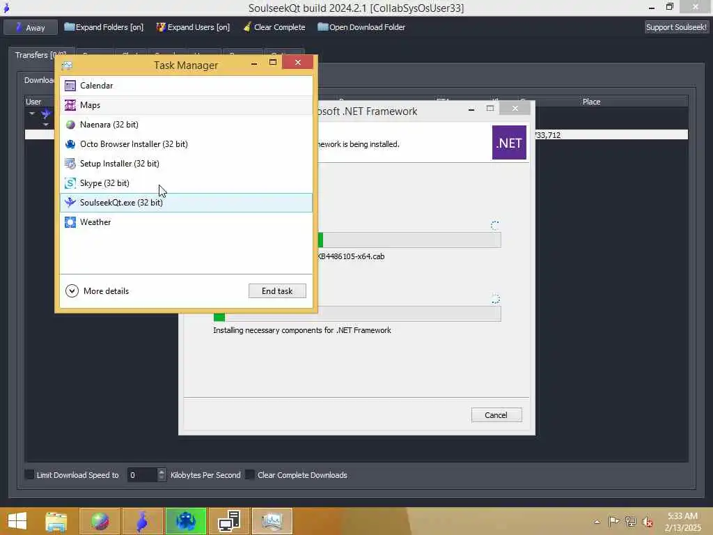Click the Setup Installer icon in Task Manager
Viewport: 713px width, 535px height.
tap(70, 164)
